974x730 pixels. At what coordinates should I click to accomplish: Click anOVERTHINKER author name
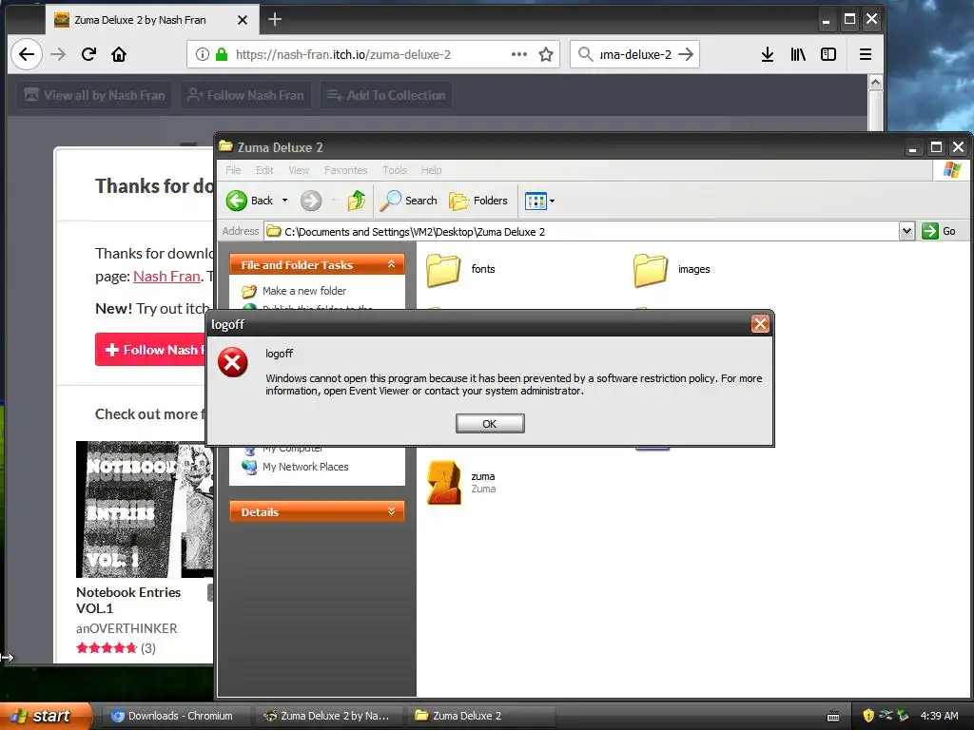pos(127,628)
